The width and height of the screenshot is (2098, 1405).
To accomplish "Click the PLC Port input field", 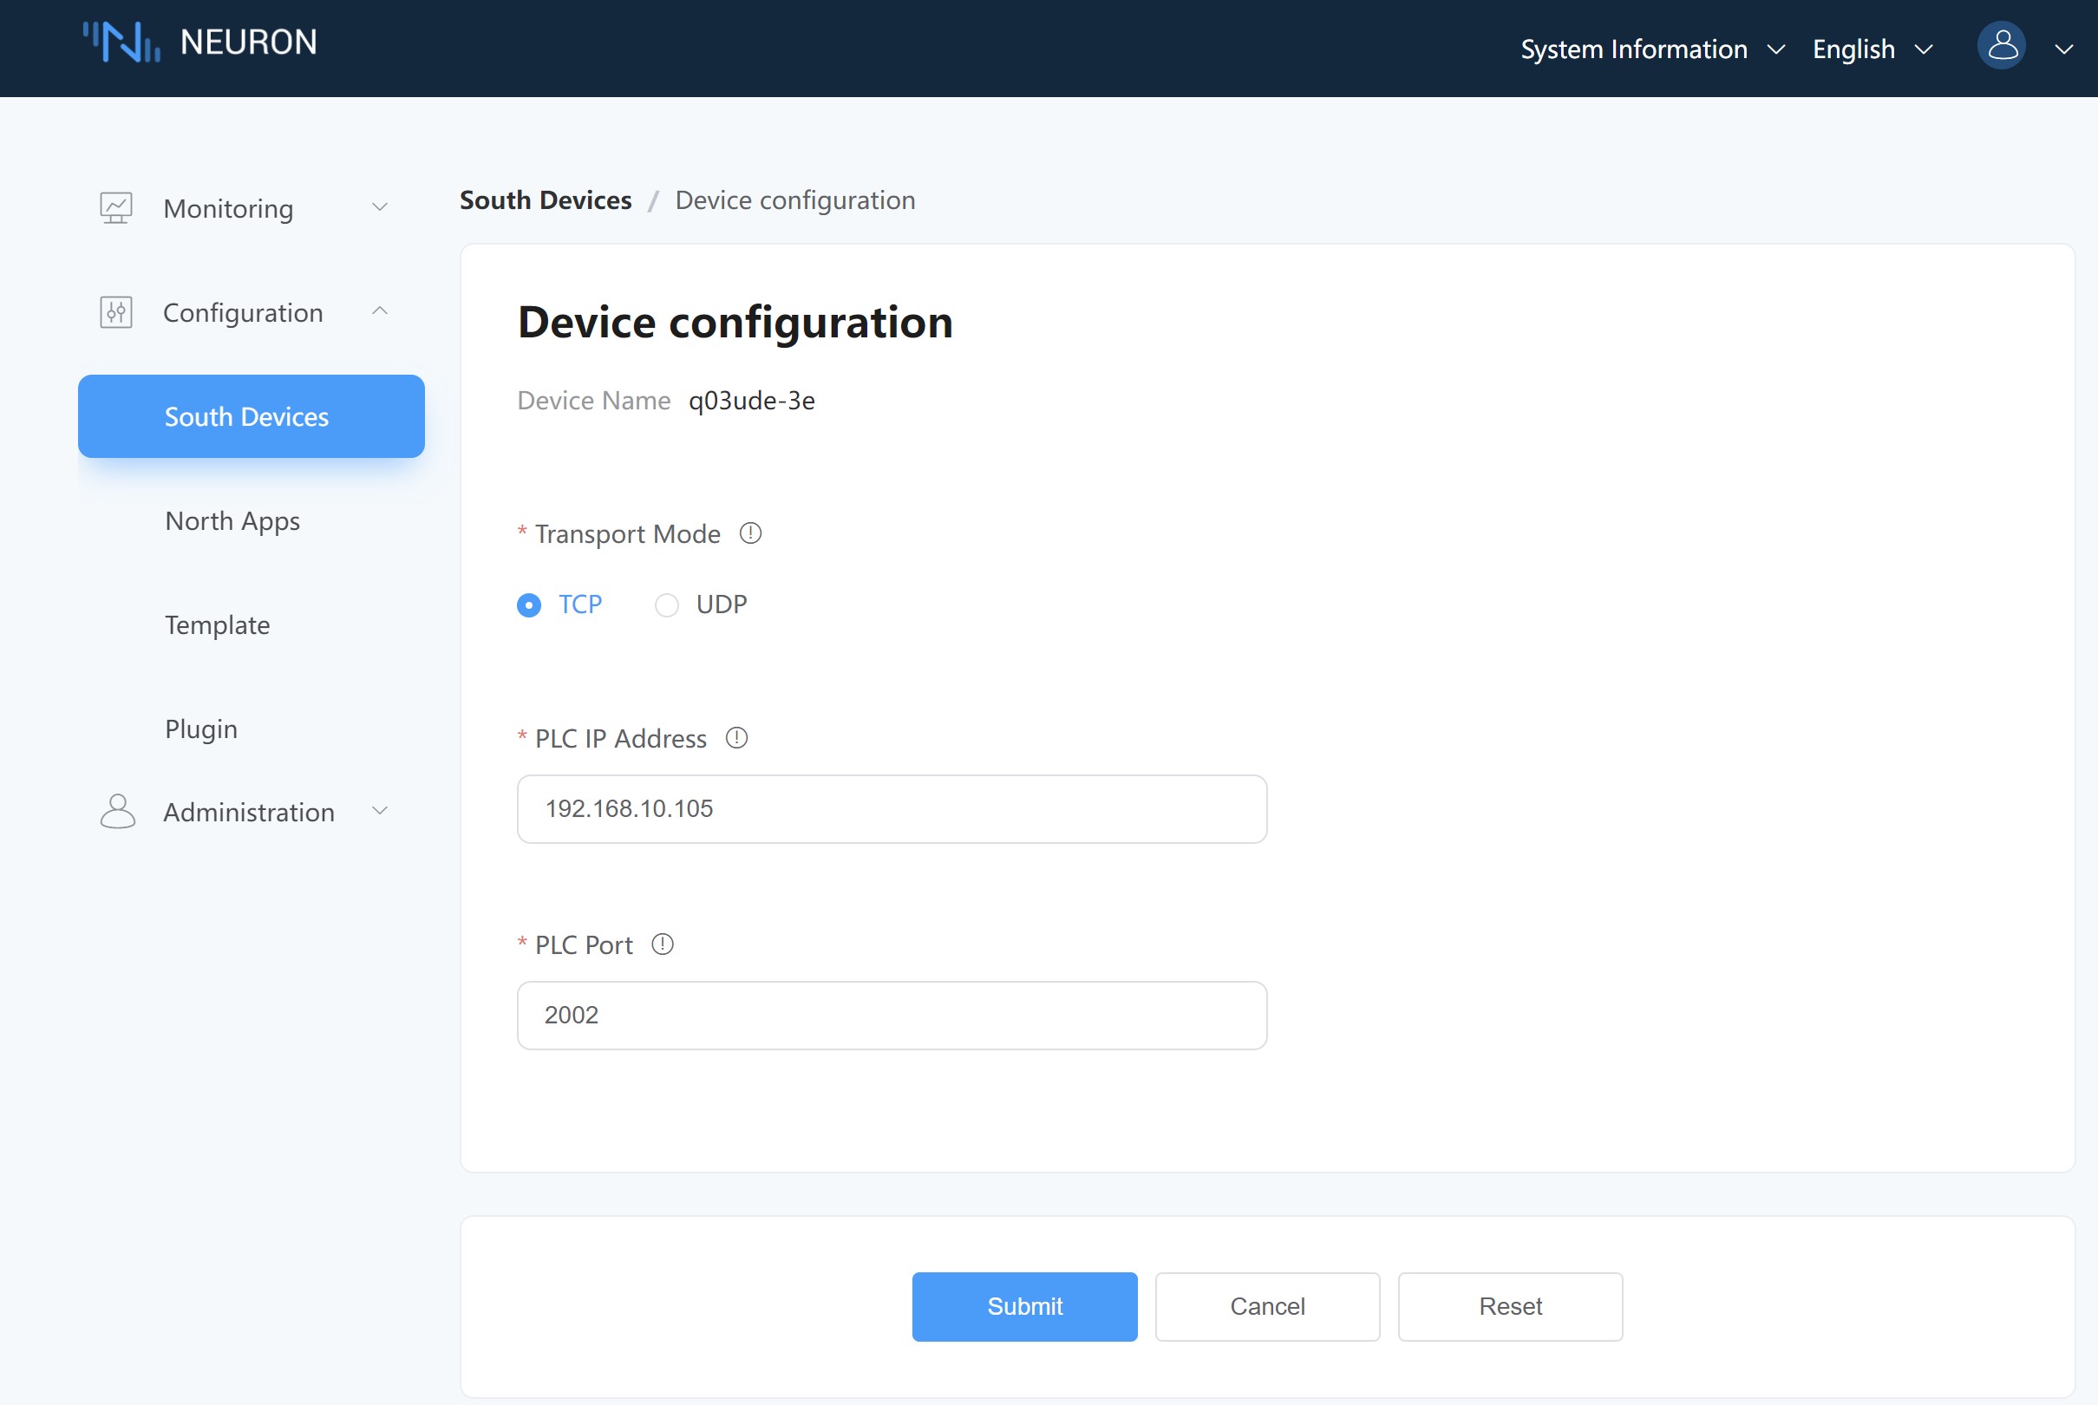I will pos(892,1016).
